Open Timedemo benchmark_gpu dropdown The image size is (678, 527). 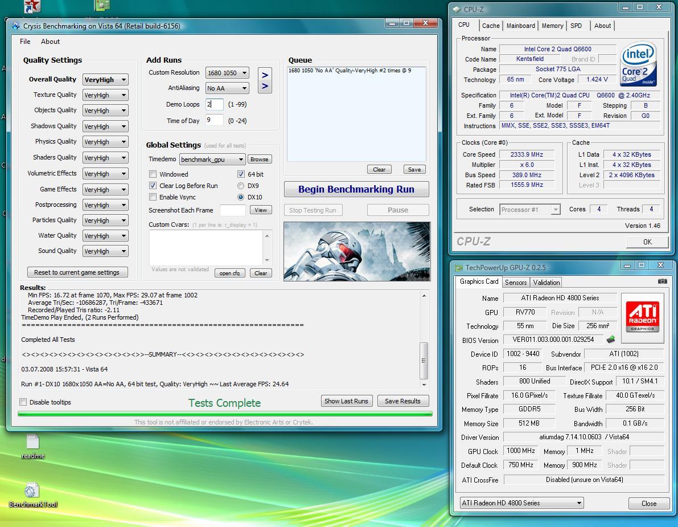(212, 159)
